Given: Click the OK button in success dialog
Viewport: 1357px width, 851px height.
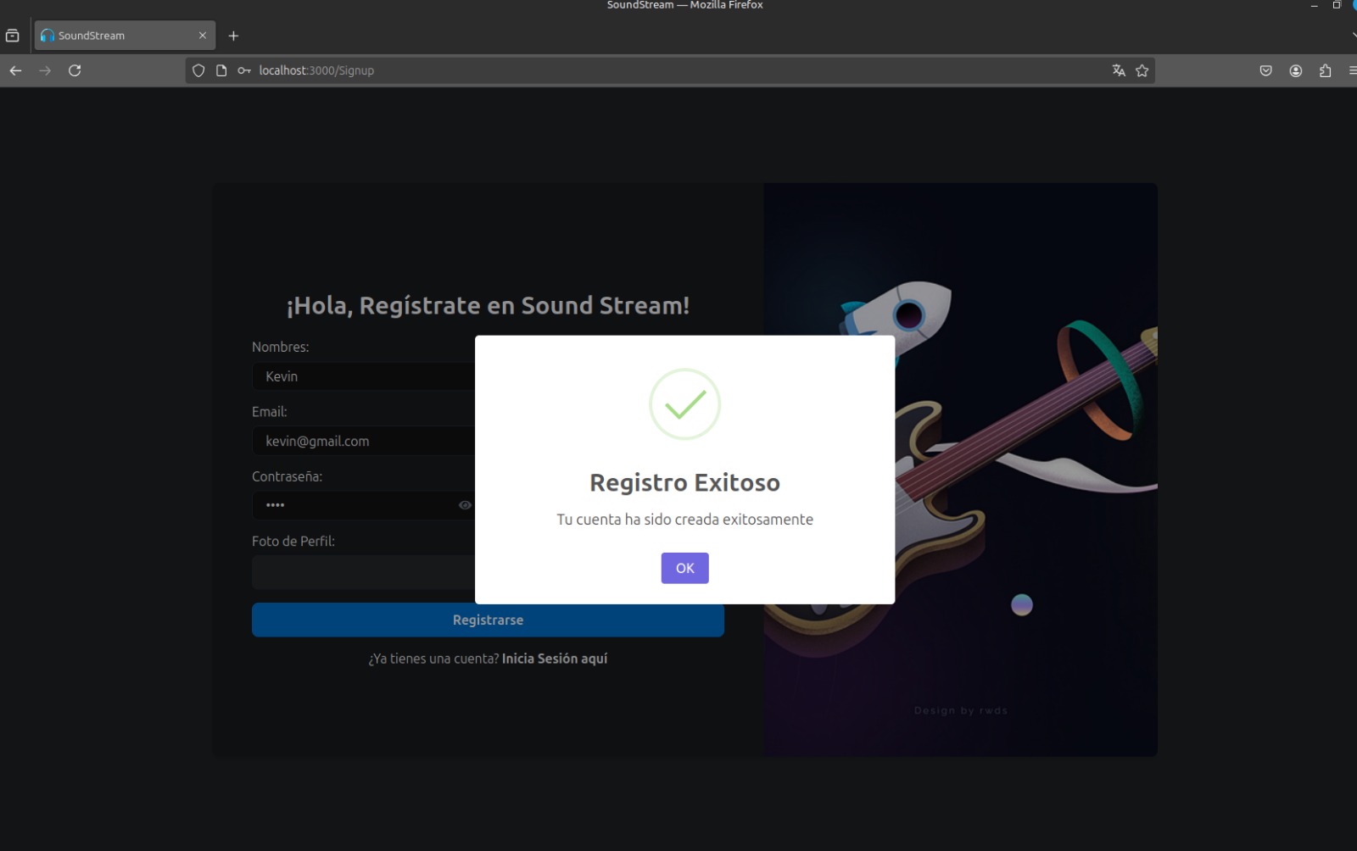Looking at the screenshot, I should [x=684, y=568].
